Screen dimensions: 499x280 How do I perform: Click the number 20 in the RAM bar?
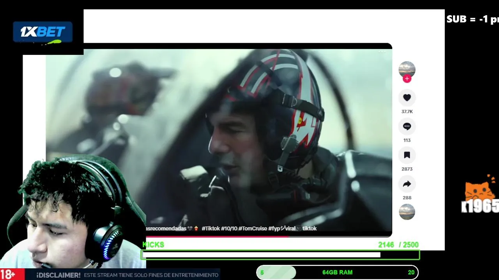pos(411,272)
